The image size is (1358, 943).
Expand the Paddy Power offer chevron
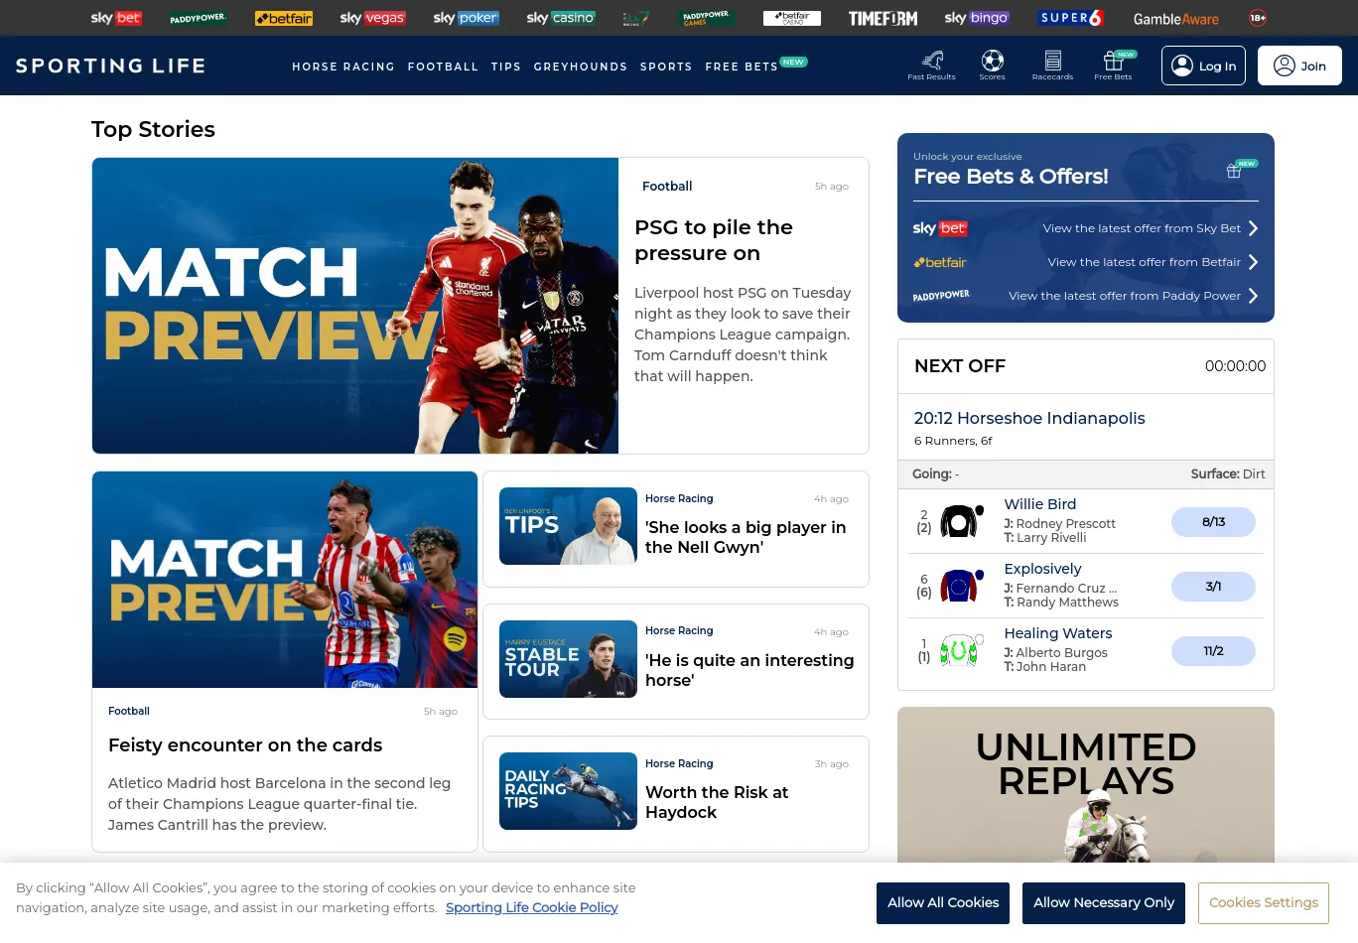tap(1253, 296)
